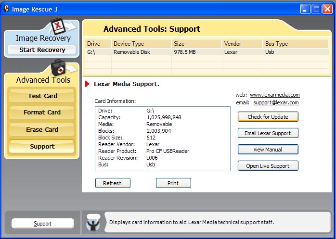The image size is (336, 239).
Task: Open the Erase Card tool
Action: [x=42, y=129]
